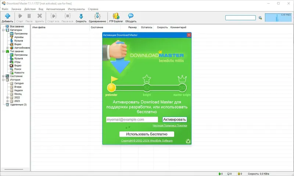Click the triangle logo in dialog corner
The image size is (294, 176).
188,141
